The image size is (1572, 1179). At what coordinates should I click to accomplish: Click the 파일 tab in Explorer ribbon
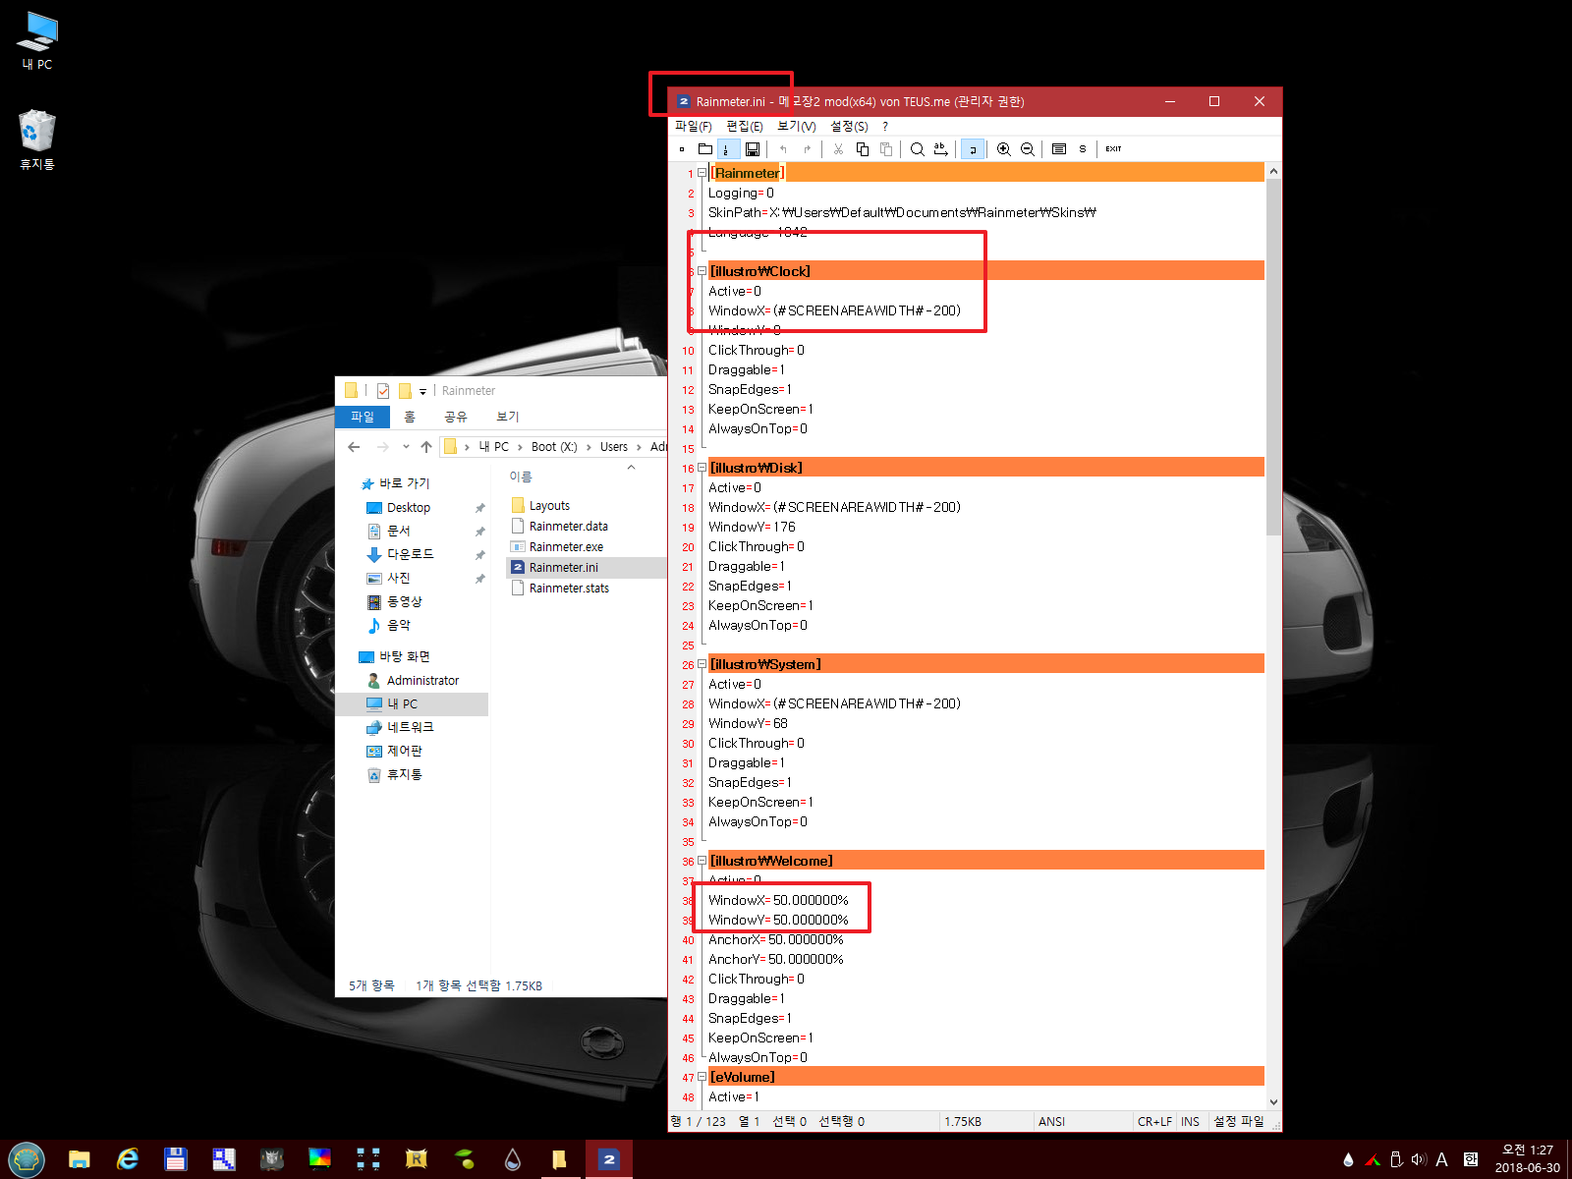pyautogui.click(x=363, y=417)
